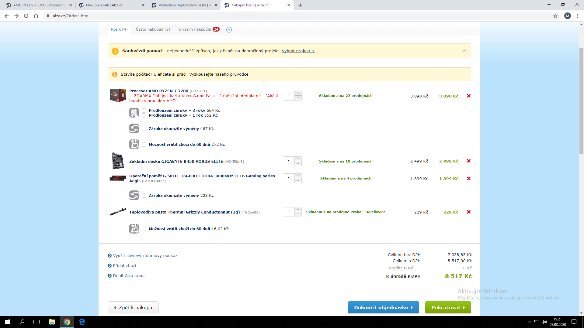Click the Zpět k nákupu button

tap(133, 307)
